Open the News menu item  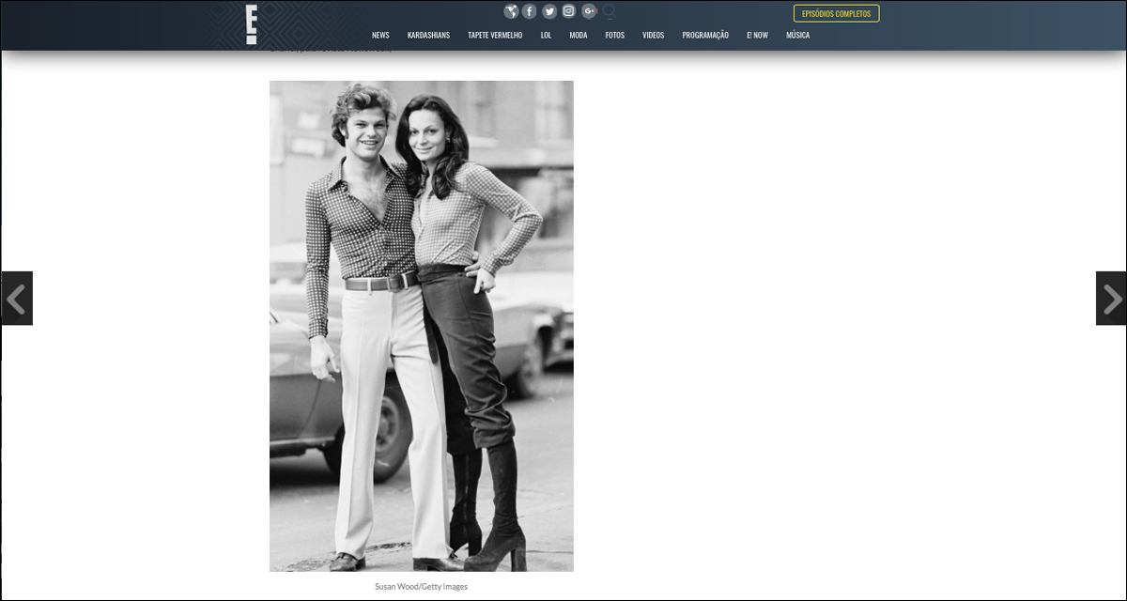tap(380, 36)
